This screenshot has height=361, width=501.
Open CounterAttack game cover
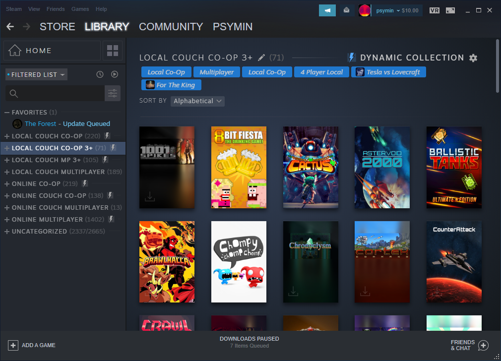454,262
